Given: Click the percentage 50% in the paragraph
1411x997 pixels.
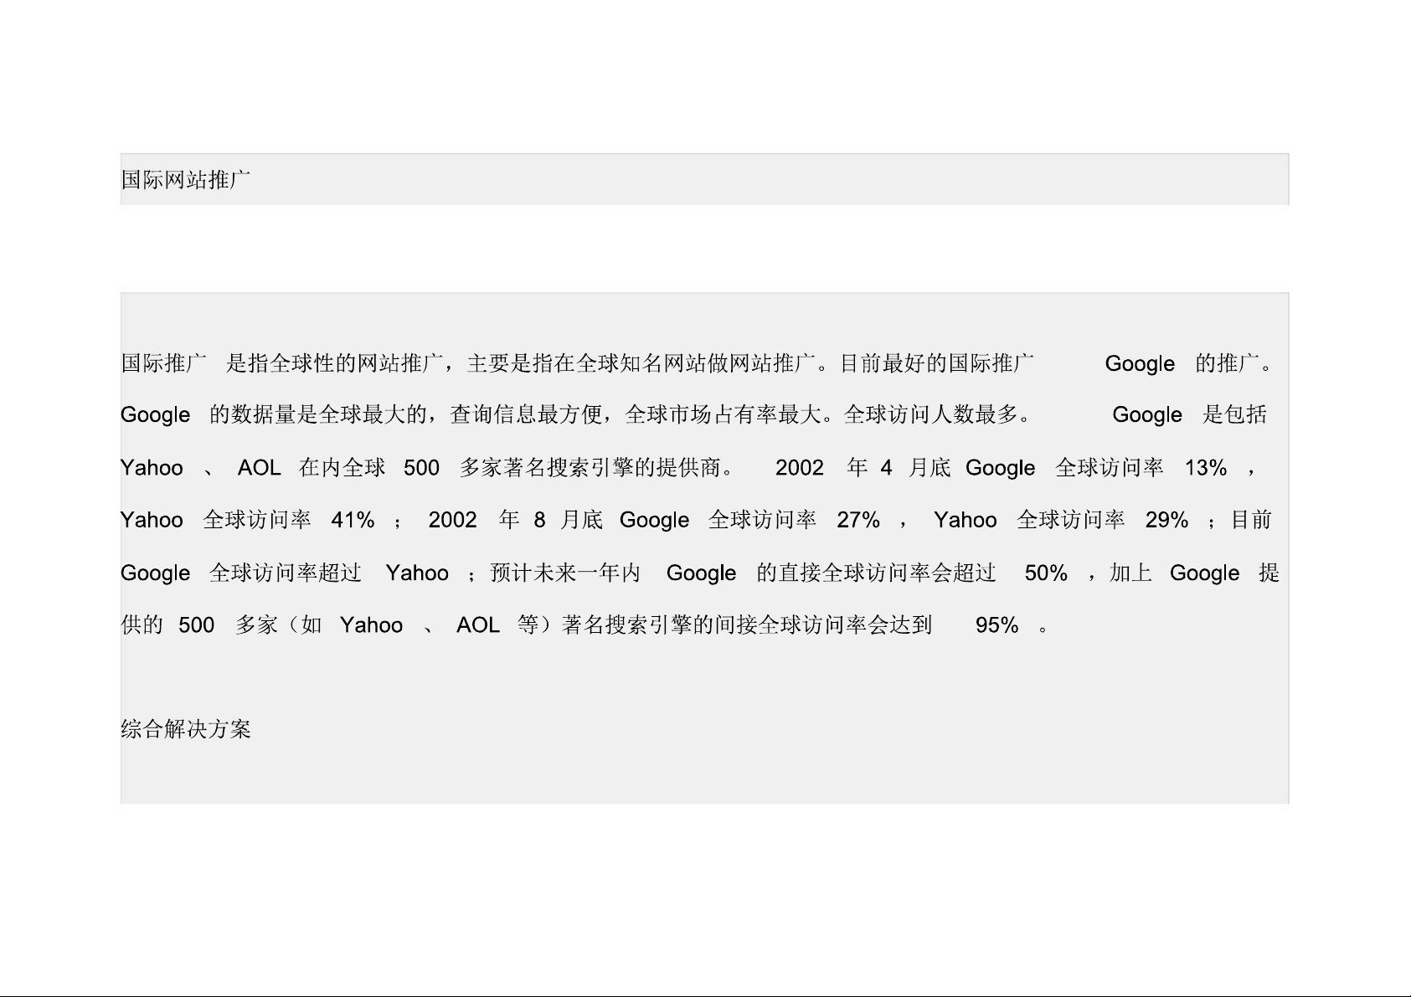Looking at the screenshot, I should coord(1046,573).
